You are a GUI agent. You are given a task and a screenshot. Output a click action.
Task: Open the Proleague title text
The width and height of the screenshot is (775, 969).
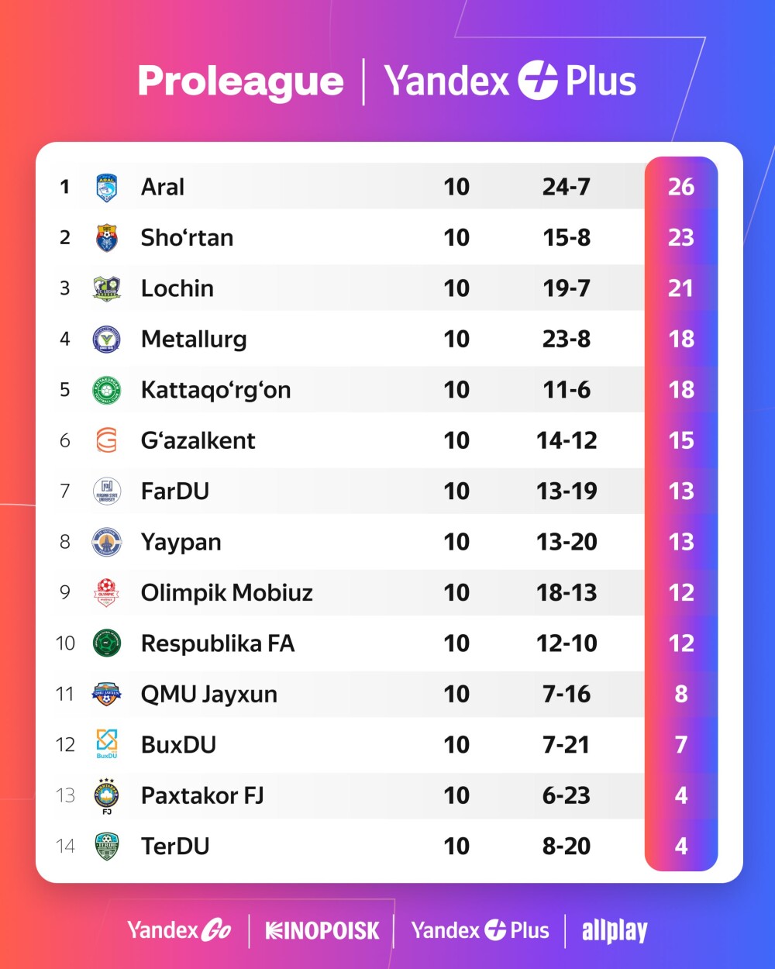coord(241,81)
